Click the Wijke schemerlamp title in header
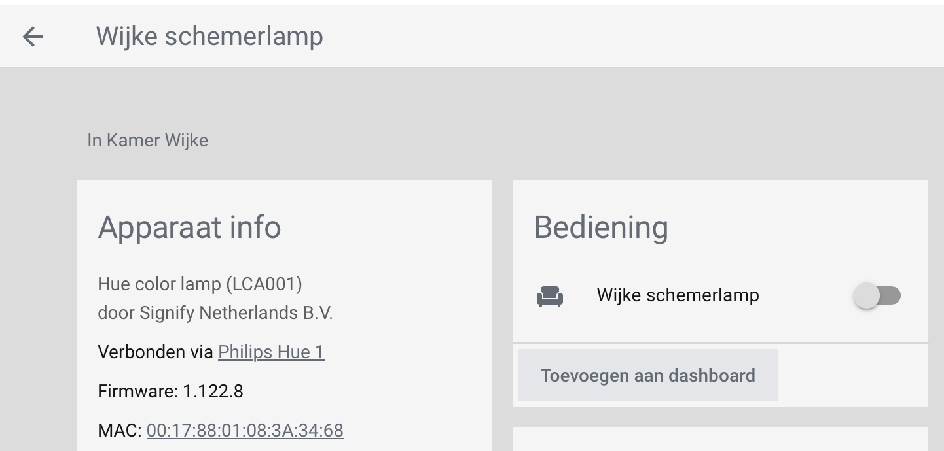 coord(209,37)
